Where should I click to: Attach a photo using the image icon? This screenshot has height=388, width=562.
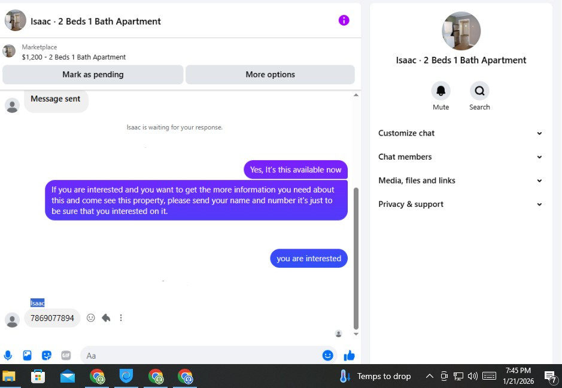tap(28, 356)
